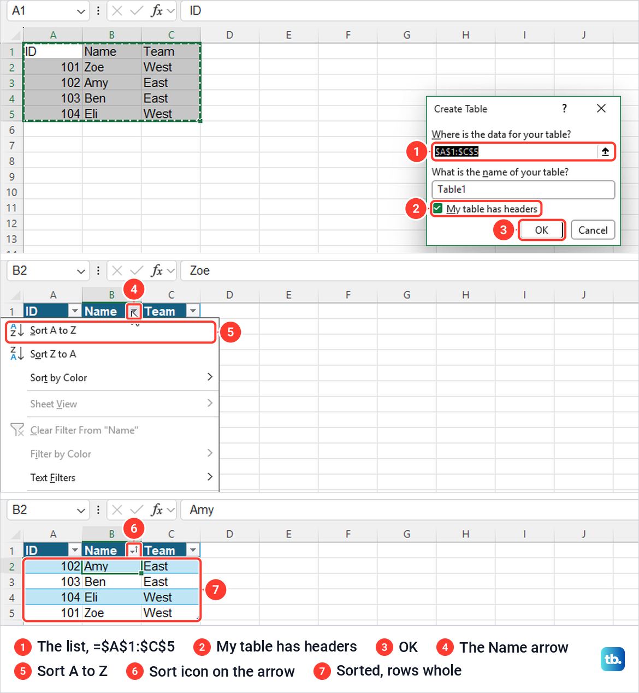This screenshot has width=639, height=693.
Task: Toggle the My table has headers checkbox
Action: coord(437,208)
